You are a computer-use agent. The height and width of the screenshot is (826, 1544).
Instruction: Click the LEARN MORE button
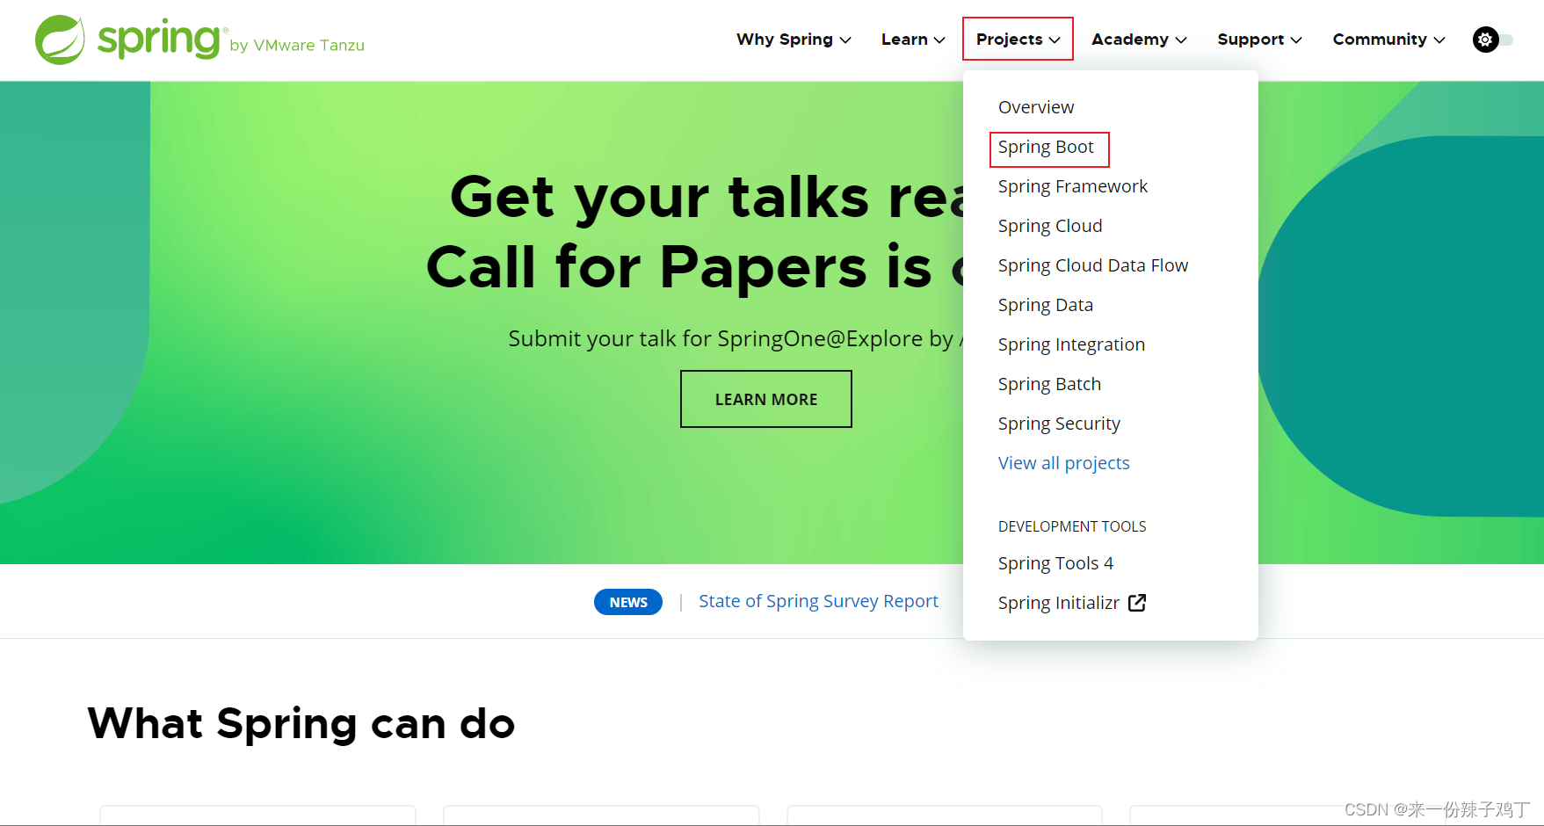point(766,399)
